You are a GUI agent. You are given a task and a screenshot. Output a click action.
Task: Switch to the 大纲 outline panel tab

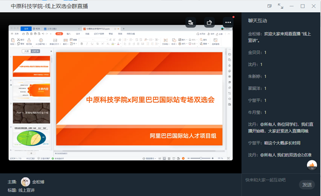[26, 51]
